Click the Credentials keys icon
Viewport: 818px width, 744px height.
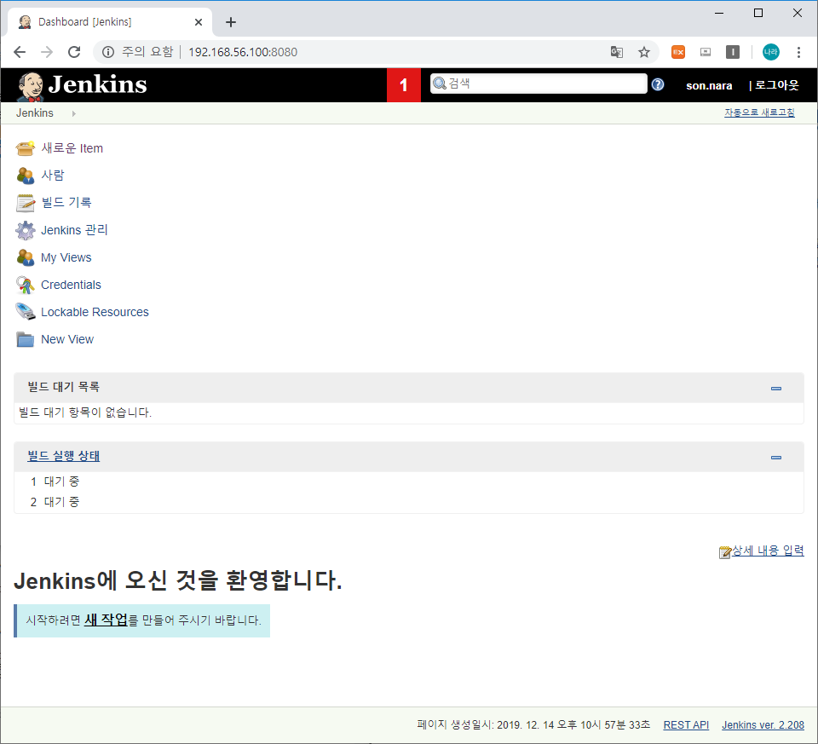pos(25,285)
